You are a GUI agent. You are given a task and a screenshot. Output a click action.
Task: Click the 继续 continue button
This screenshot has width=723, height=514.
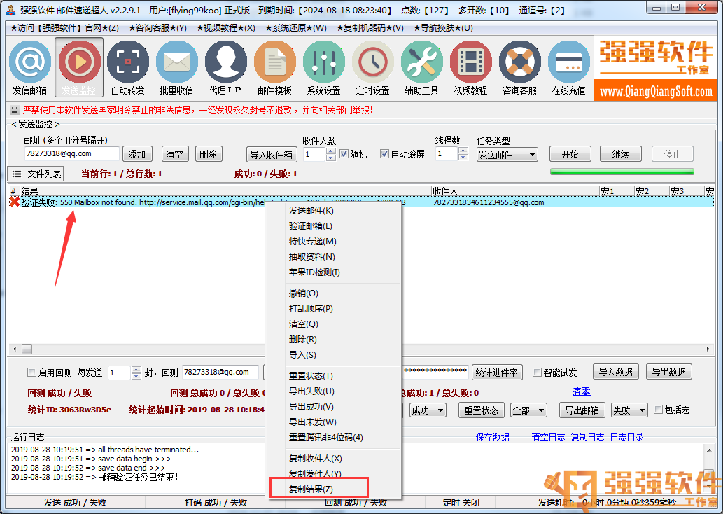[621, 154]
